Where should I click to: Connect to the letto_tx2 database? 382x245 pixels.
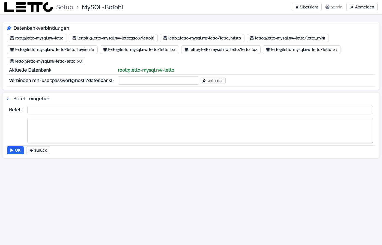(x=221, y=50)
